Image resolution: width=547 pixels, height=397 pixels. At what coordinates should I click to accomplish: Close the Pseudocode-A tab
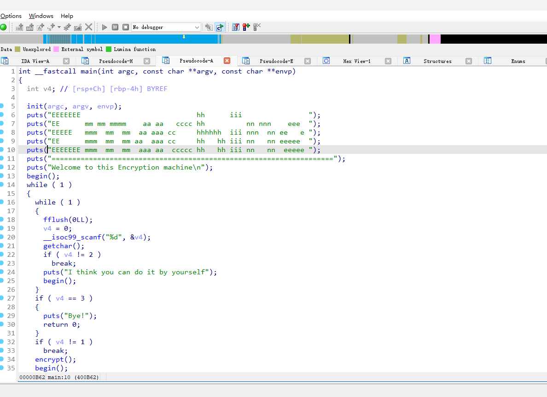pyautogui.click(x=227, y=61)
